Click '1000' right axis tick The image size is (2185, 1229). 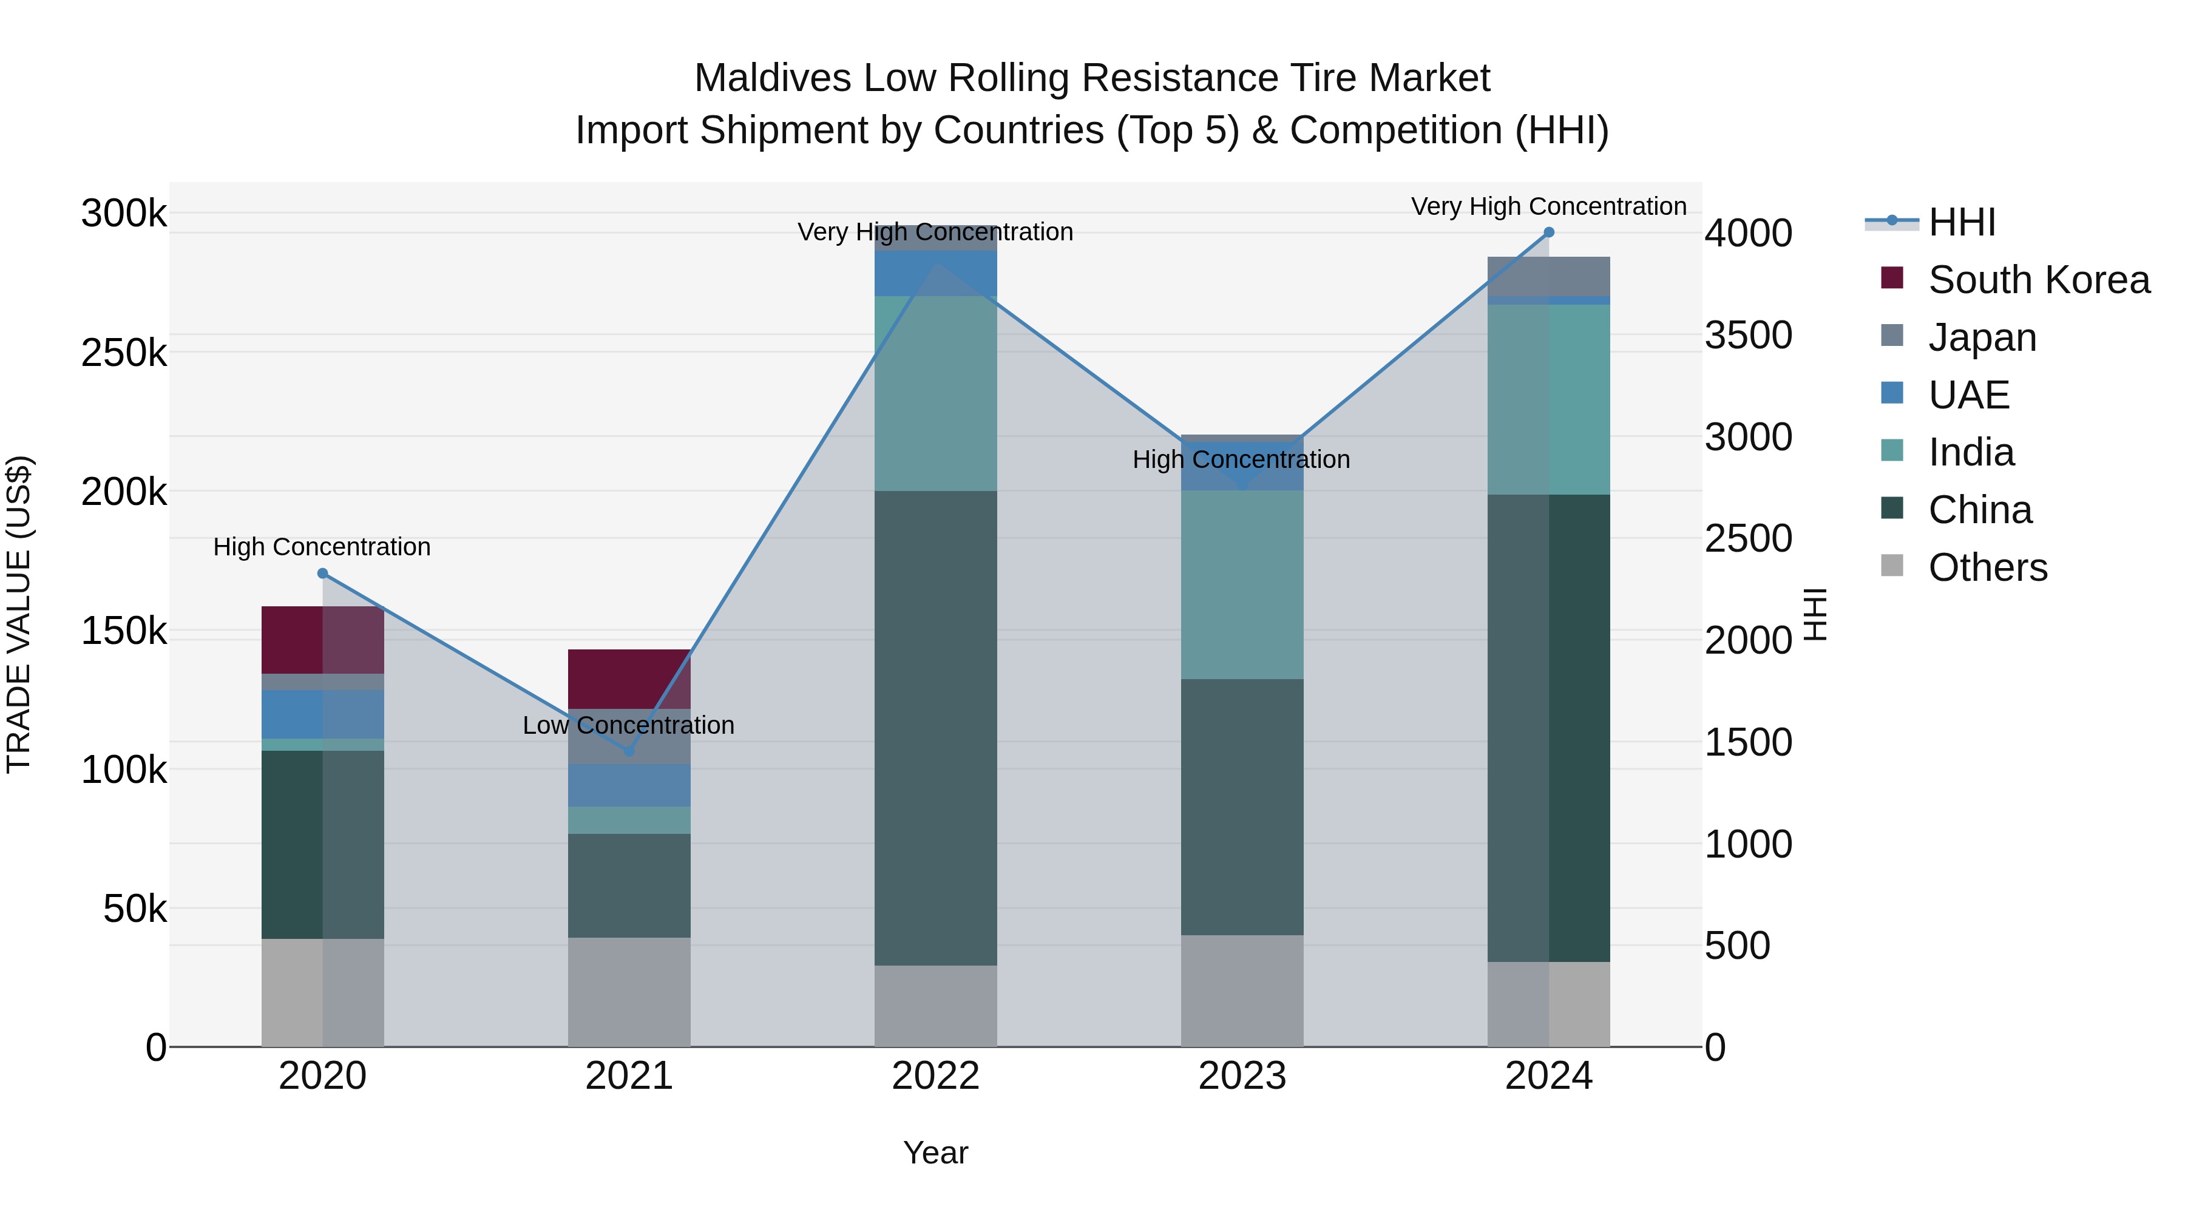[1749, 845]
